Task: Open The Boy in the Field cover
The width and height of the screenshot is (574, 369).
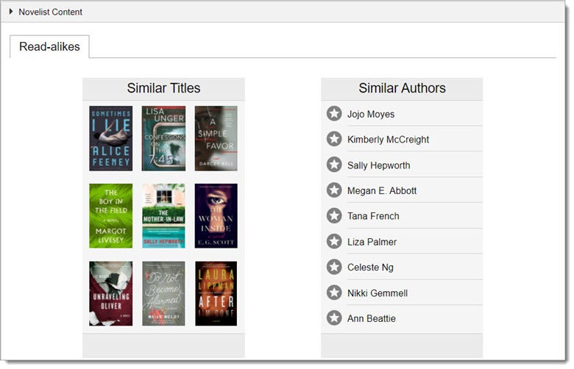Action: [111, 216]
